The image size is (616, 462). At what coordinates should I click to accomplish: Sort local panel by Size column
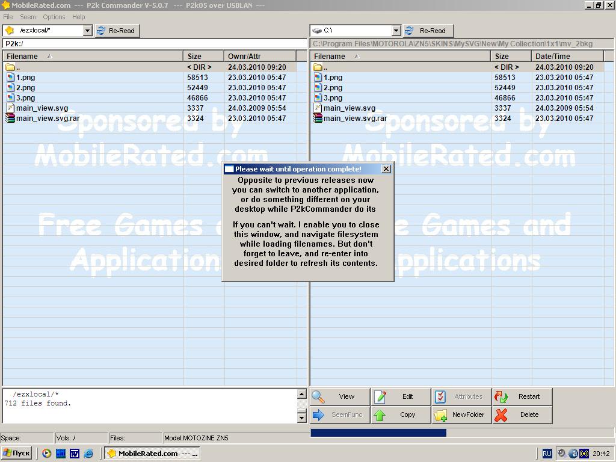(x=511, y=56)
